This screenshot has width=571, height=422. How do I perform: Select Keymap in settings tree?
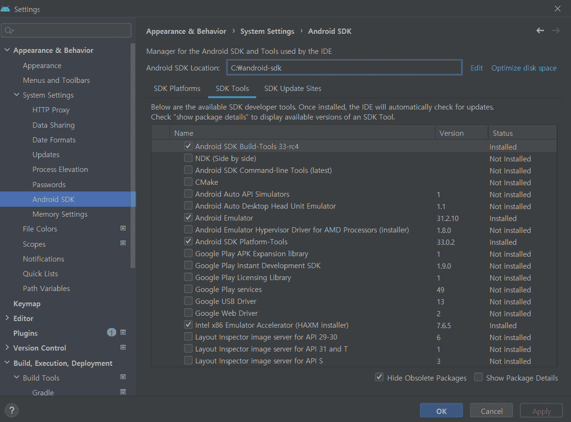pyautogui.click(x=27, y=303)
